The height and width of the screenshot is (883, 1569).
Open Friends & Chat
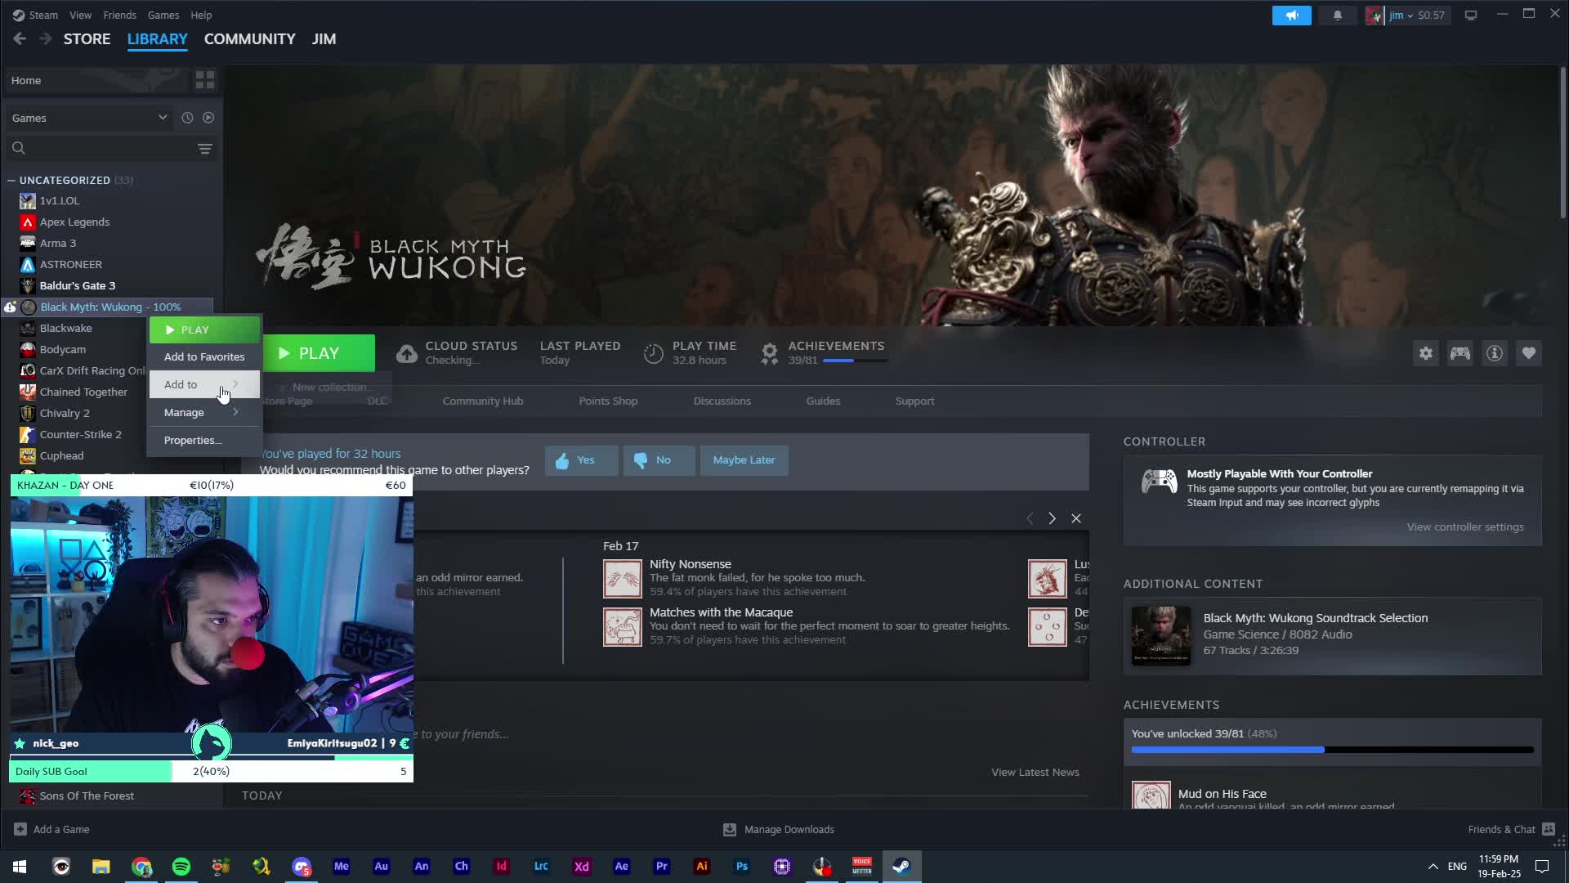(x=1511, y=829)
